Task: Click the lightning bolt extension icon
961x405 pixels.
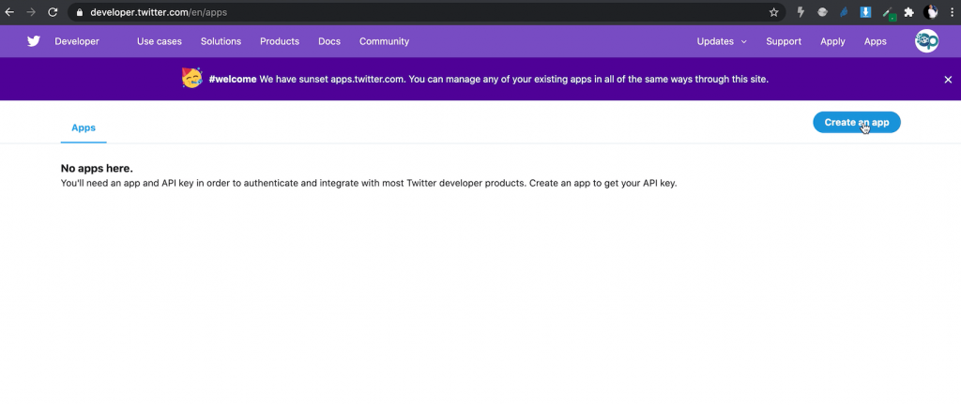Action: (x=801, y=12)
